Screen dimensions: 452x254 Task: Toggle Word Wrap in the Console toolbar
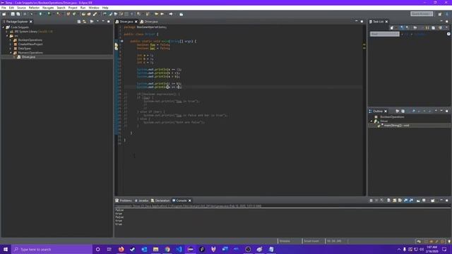pos(400,200)
